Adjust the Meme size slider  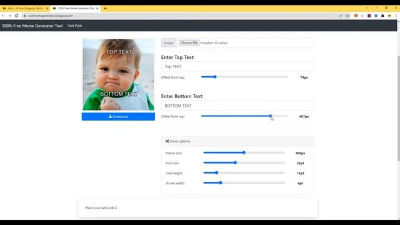[x=244, y=152]
